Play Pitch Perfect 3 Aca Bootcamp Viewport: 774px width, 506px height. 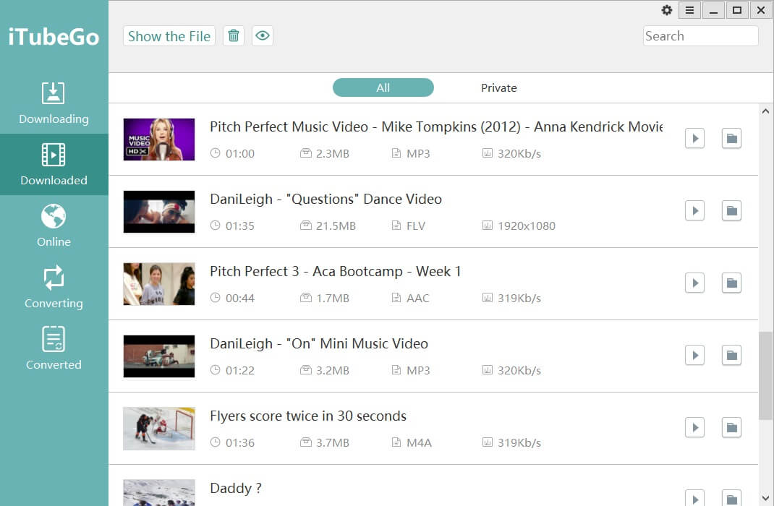click(x=694, y=283)
